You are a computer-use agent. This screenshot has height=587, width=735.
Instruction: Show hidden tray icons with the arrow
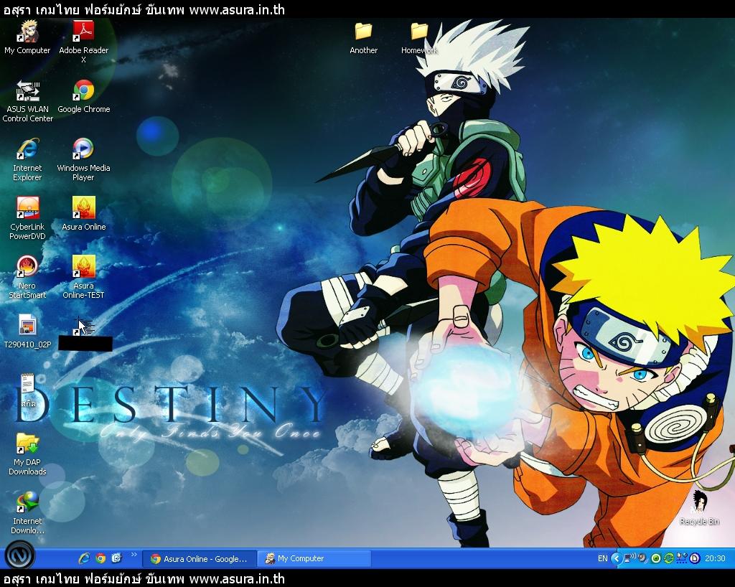coord(617,558)
